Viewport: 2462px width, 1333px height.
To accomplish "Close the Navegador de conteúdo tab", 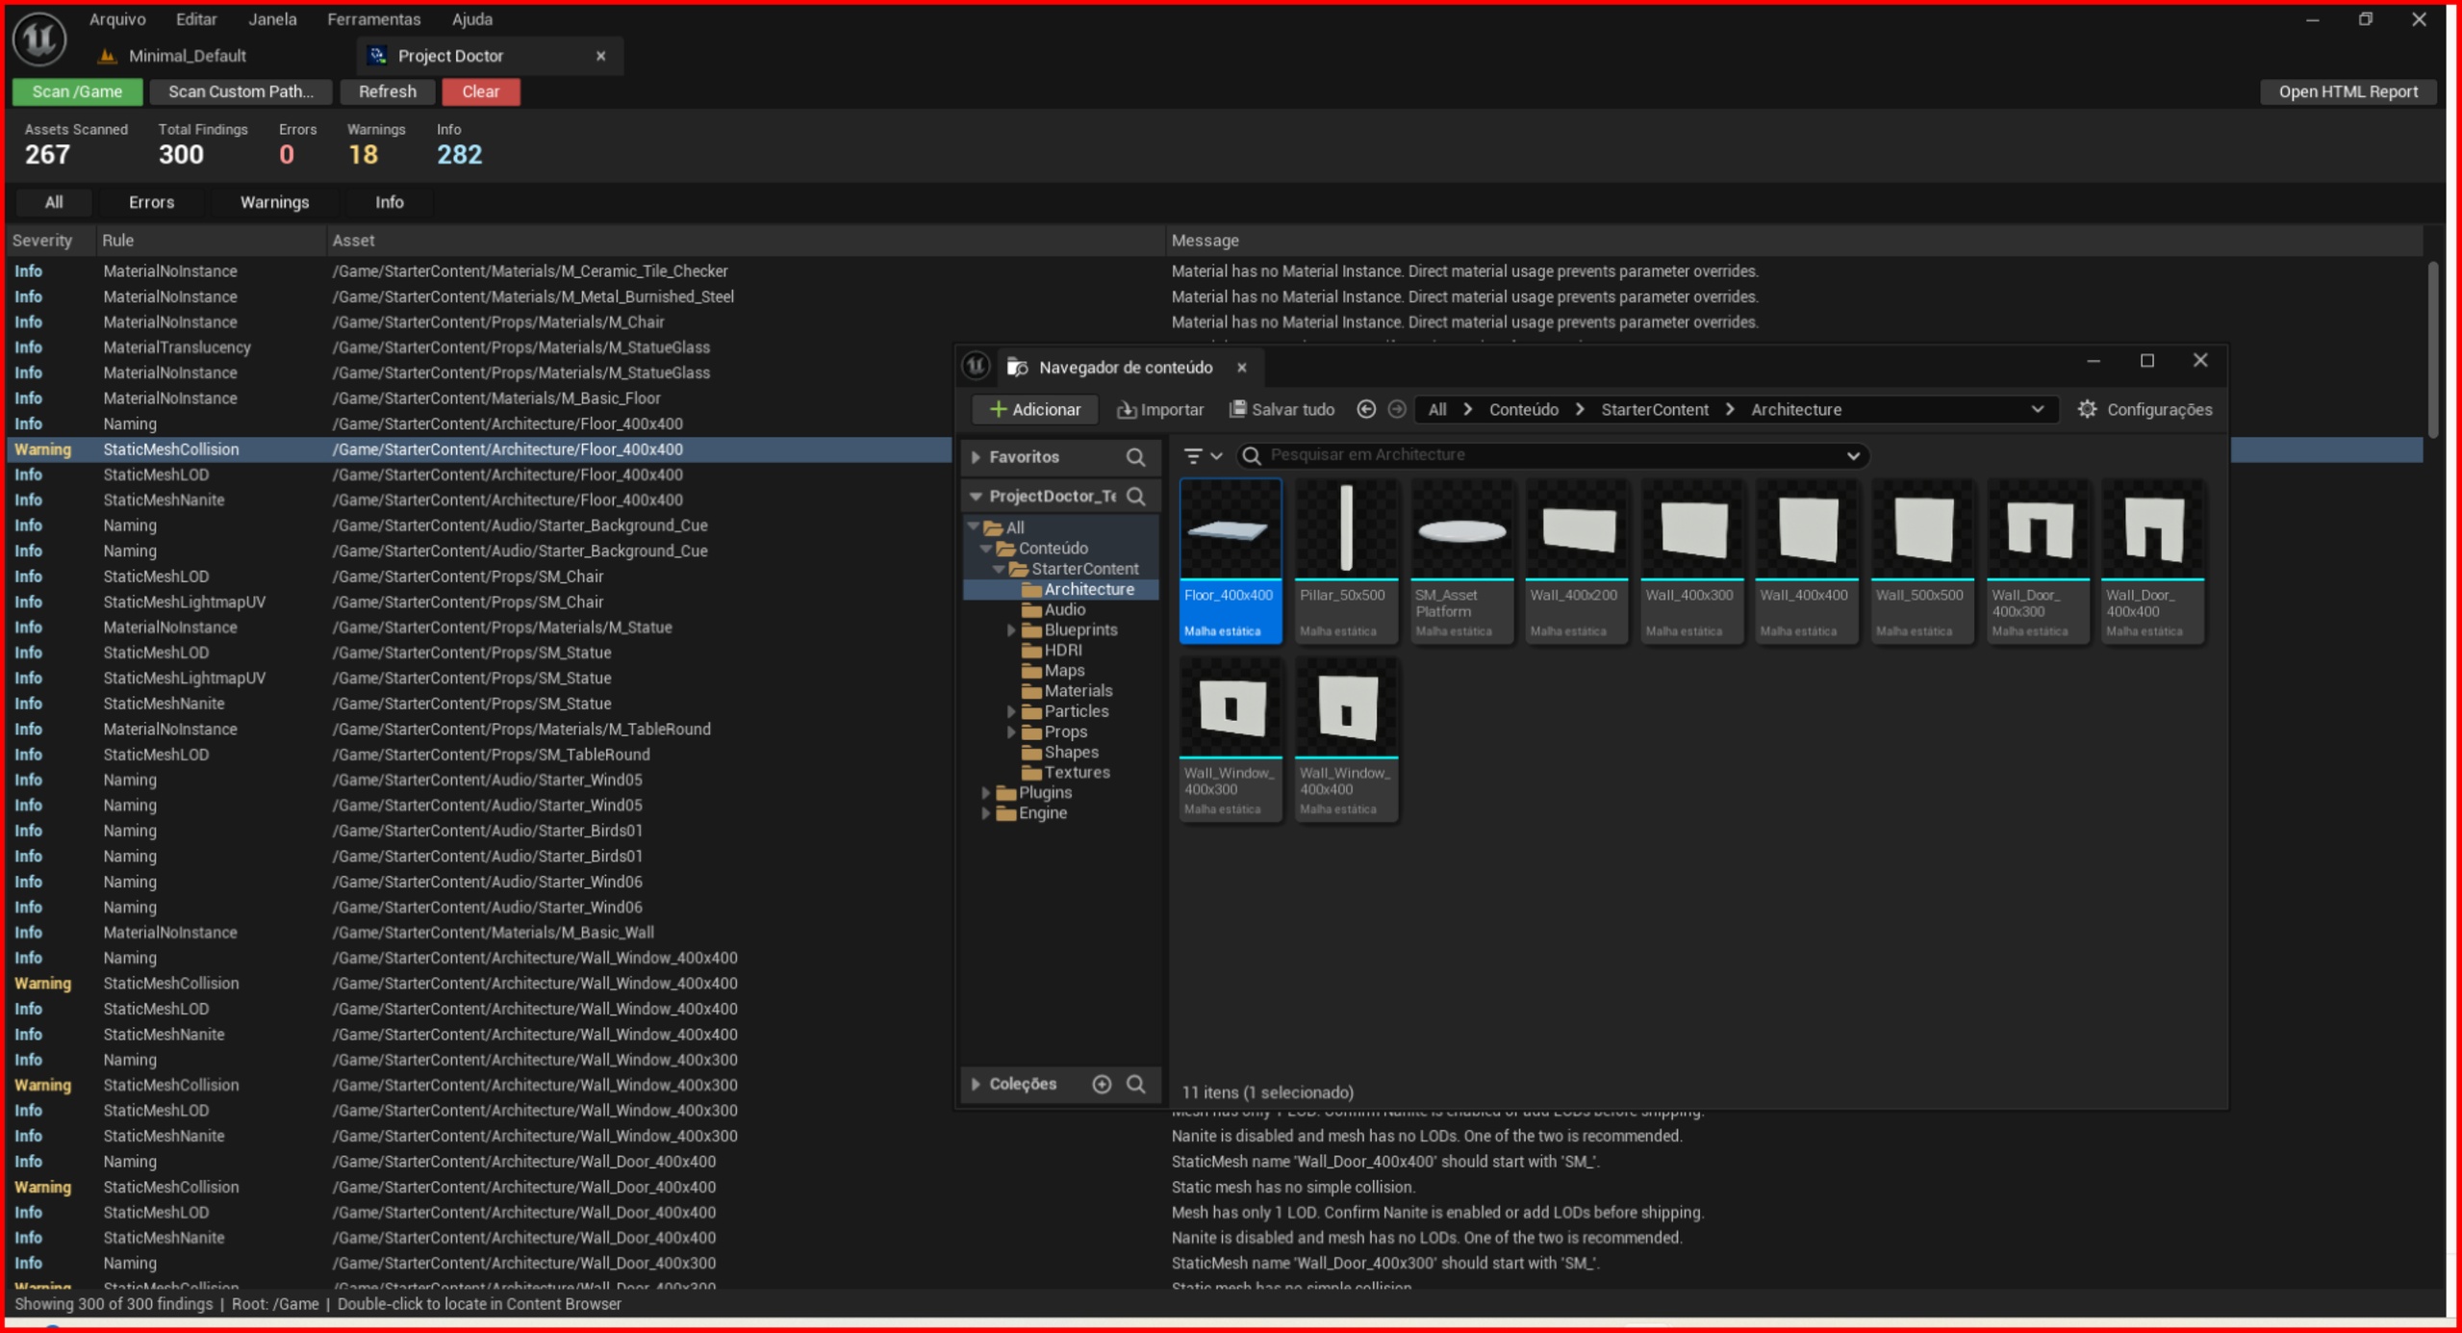I will point(1241,368).
